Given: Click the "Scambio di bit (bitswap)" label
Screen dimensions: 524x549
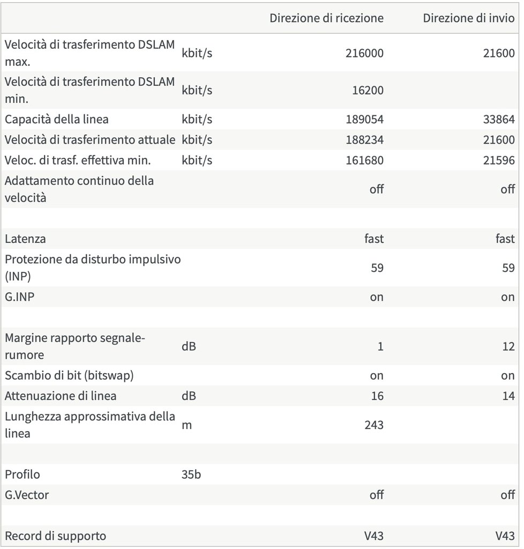Looking at the screenshot, I should click(69, 375).
